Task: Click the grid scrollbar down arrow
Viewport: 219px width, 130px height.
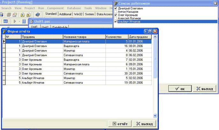Action: coord(155,116)
